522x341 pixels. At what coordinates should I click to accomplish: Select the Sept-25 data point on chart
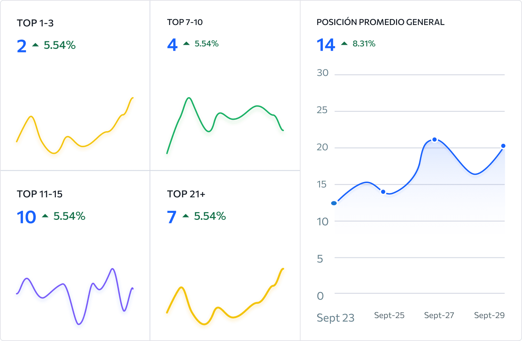(383, 192)
